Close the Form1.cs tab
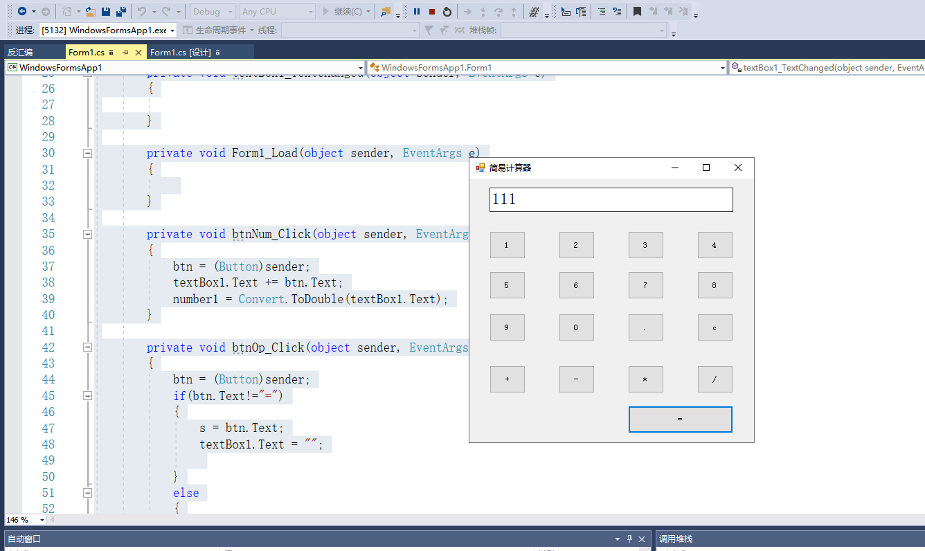This screenshot has width=925, height=551. coord(138,52)
